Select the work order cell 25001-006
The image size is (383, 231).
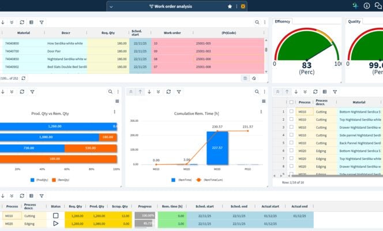pos(203,59)
